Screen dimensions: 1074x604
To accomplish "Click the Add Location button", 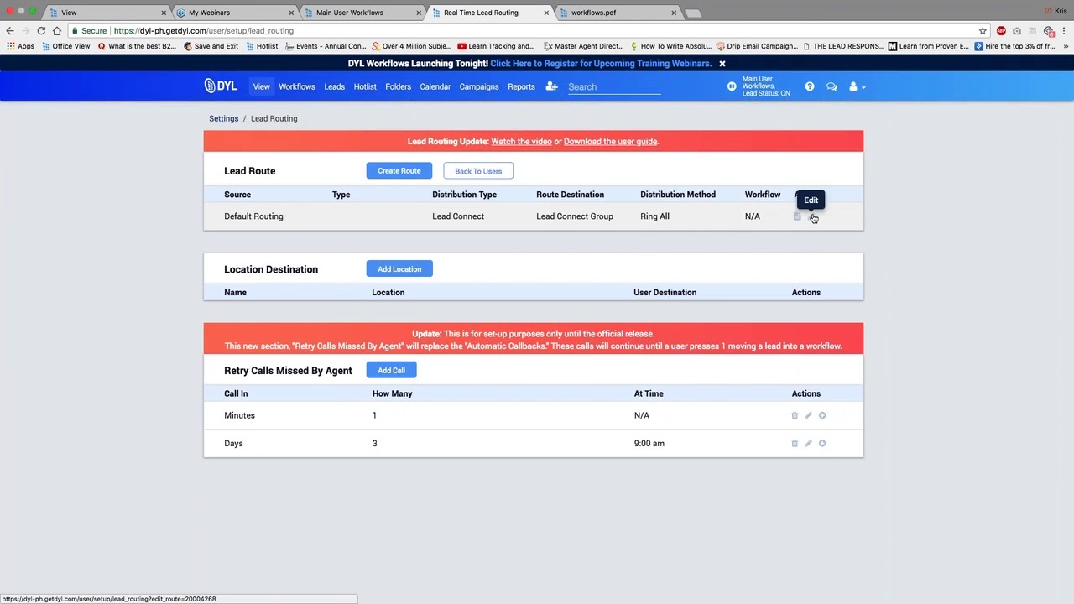I will click(399, 269).
